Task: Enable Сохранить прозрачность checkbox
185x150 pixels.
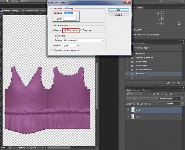Action: [53, 50]
